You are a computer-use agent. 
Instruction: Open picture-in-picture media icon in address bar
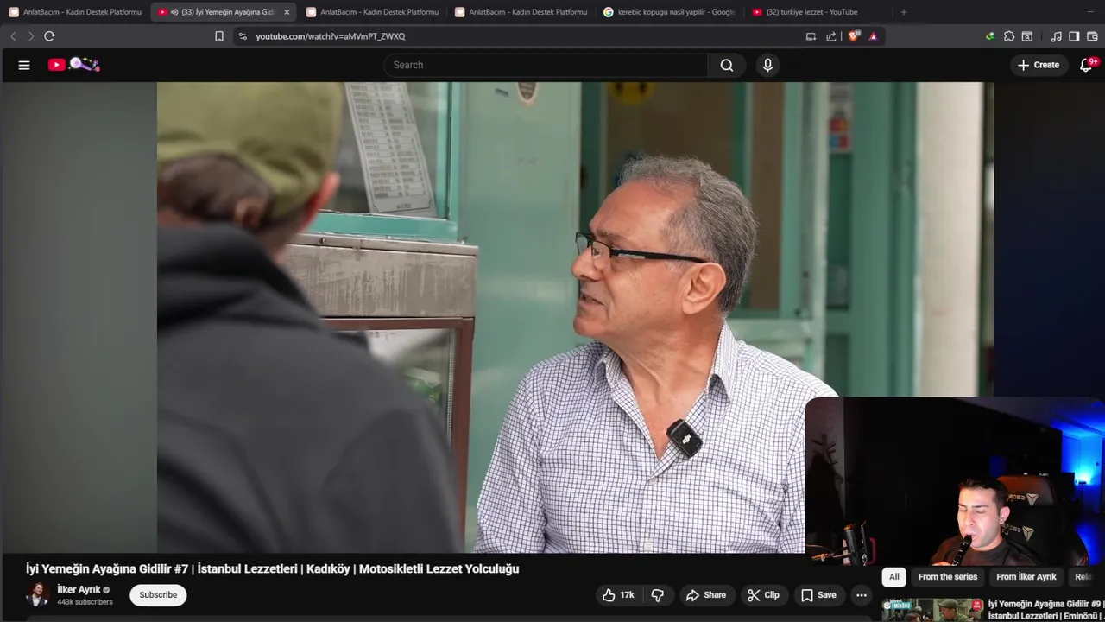[x=811, y=36]
